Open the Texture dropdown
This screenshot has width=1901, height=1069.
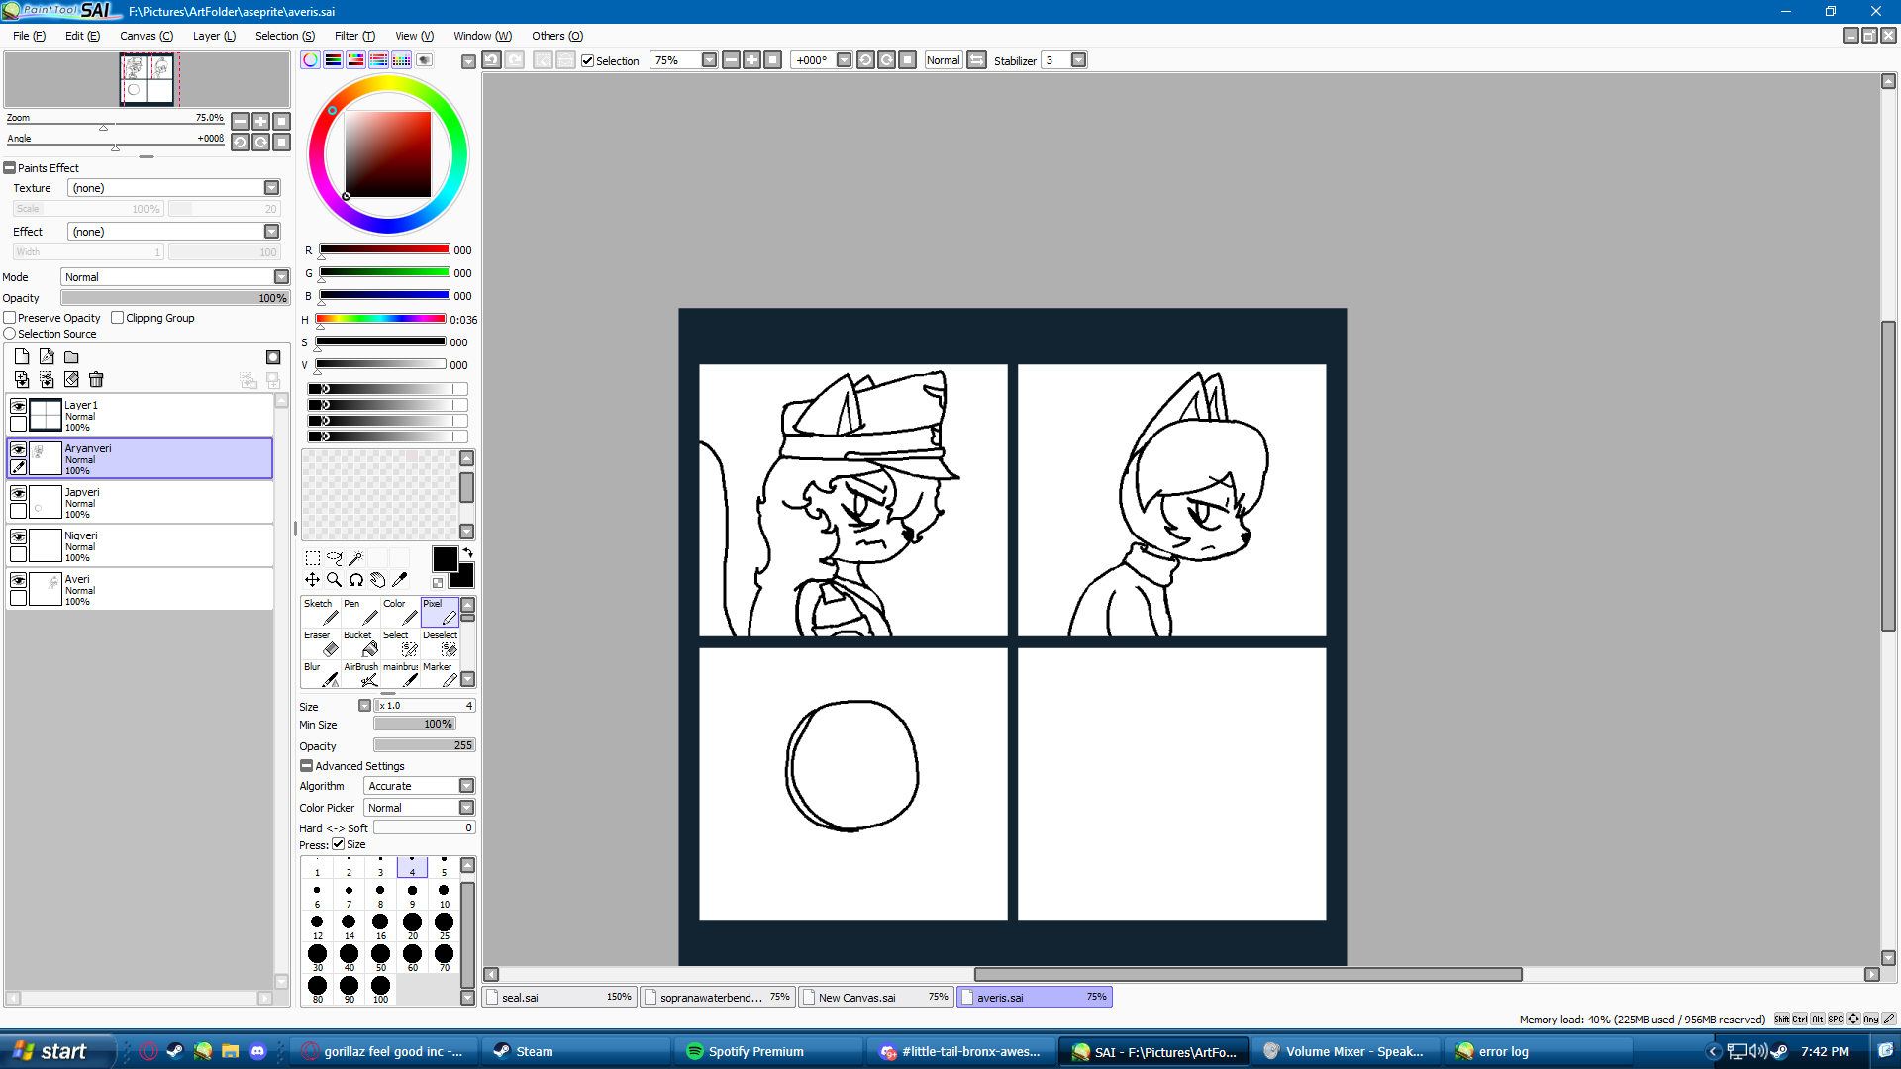271,188
